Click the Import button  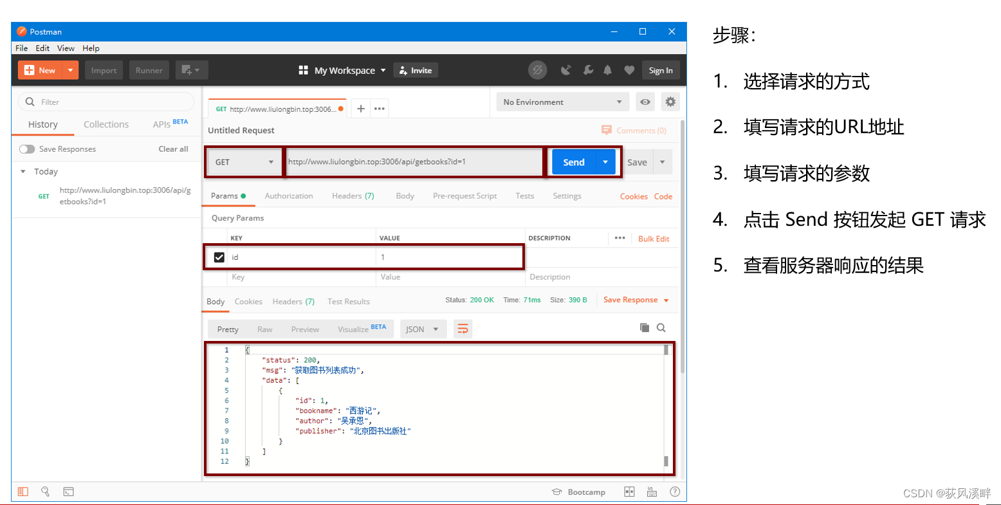(x=104, y=70)
